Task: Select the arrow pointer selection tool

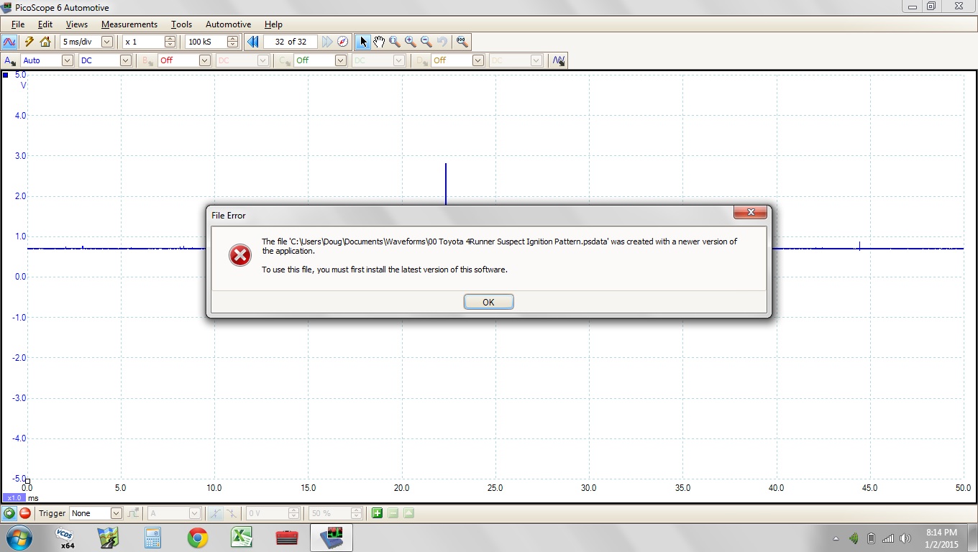Action: tap(363, 42)
